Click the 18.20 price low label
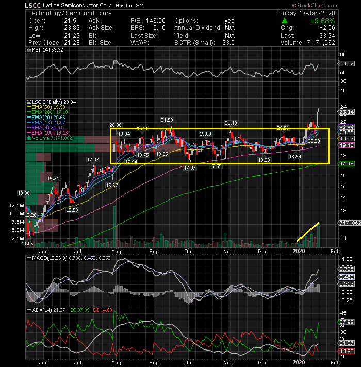Screen dimensions: 361x367 (264, 160)
